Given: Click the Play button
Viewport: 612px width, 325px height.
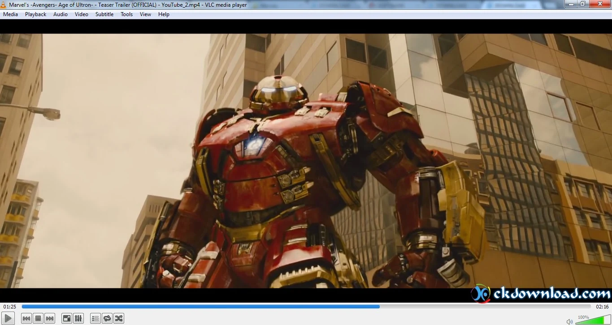Looking at the screenshot, I should 8,318.
